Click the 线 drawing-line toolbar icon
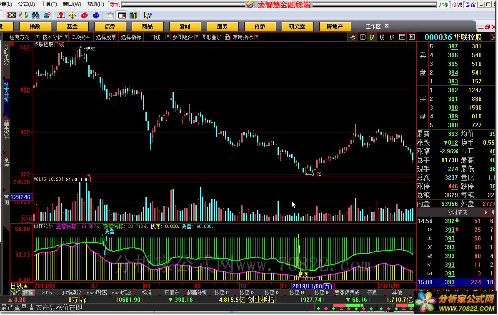 tap(382, 37)
